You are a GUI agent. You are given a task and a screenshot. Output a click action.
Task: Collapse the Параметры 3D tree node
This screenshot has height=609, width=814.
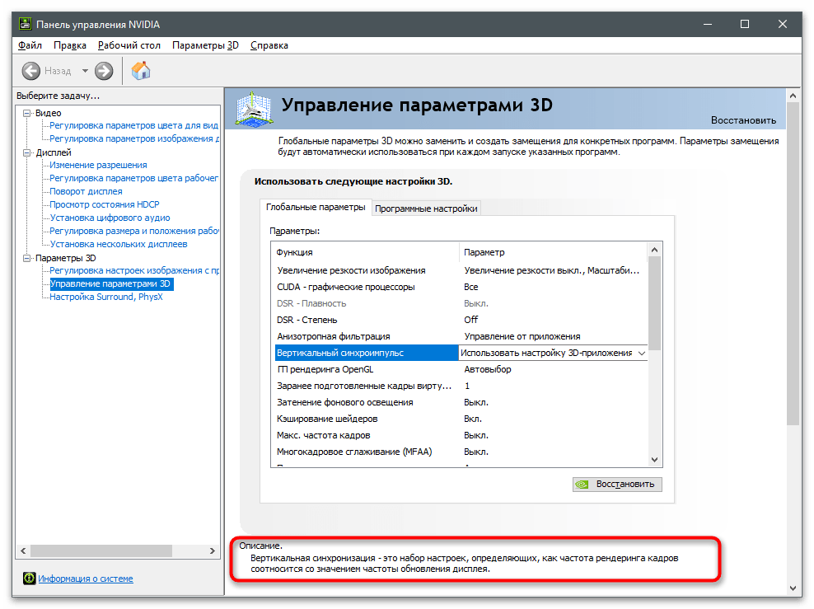[27, 258]
